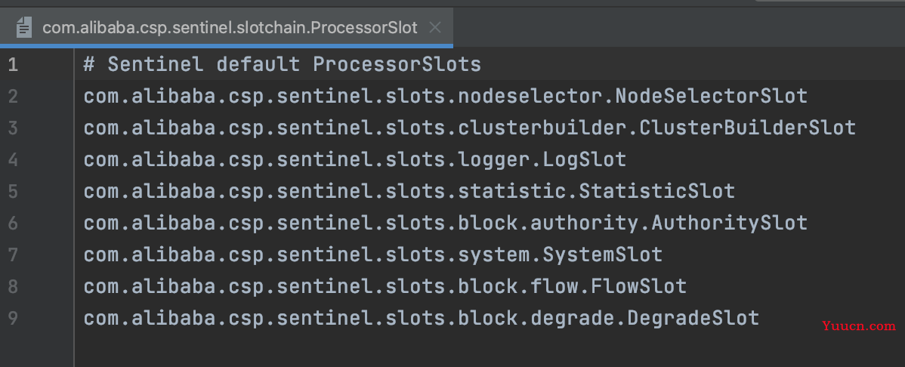
Task: Click line number 8 in the gutter
Action: (13, 286)
